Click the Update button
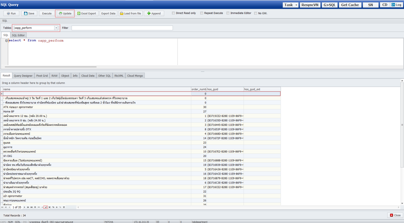Screen dimensions: 404x223 tap(65, 14)
